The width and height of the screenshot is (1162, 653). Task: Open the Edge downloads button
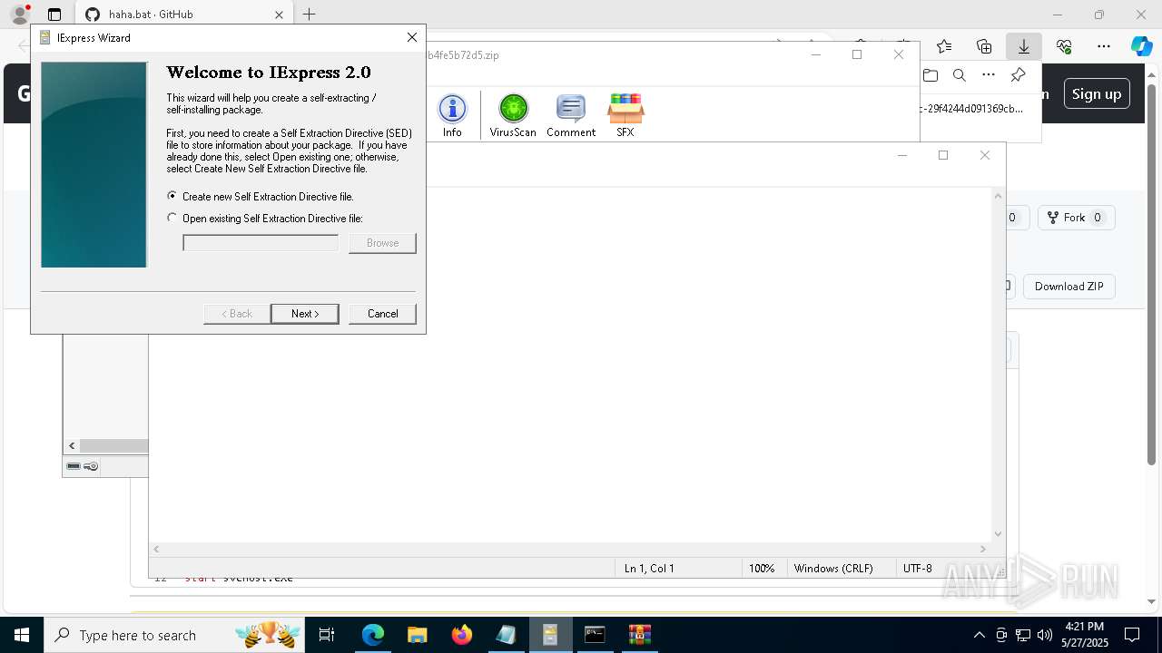[x=1023, y=46]
